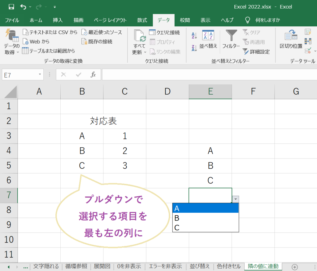Screen dimensions: 317x271
Task: Open the Name Box dropdown arrow
Action: click(40, 74)
